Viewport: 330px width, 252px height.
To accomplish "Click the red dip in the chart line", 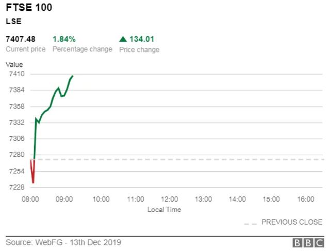I will [33, 182].
